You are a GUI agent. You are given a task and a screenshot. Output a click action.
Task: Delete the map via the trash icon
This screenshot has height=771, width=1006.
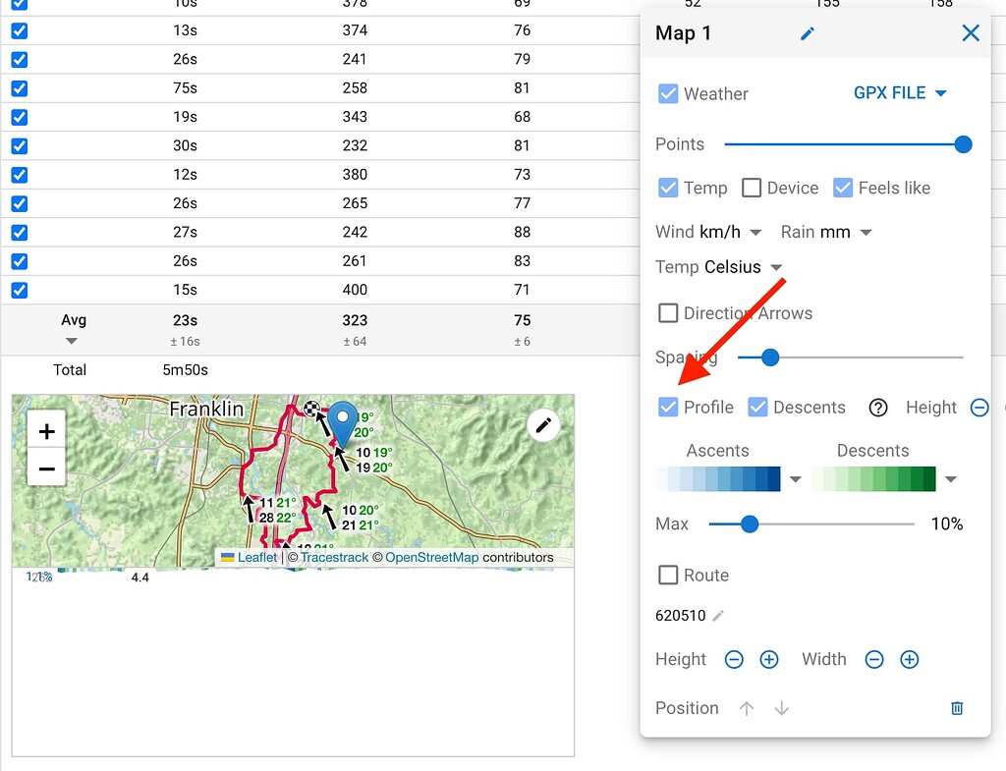[x=956, y=707]
